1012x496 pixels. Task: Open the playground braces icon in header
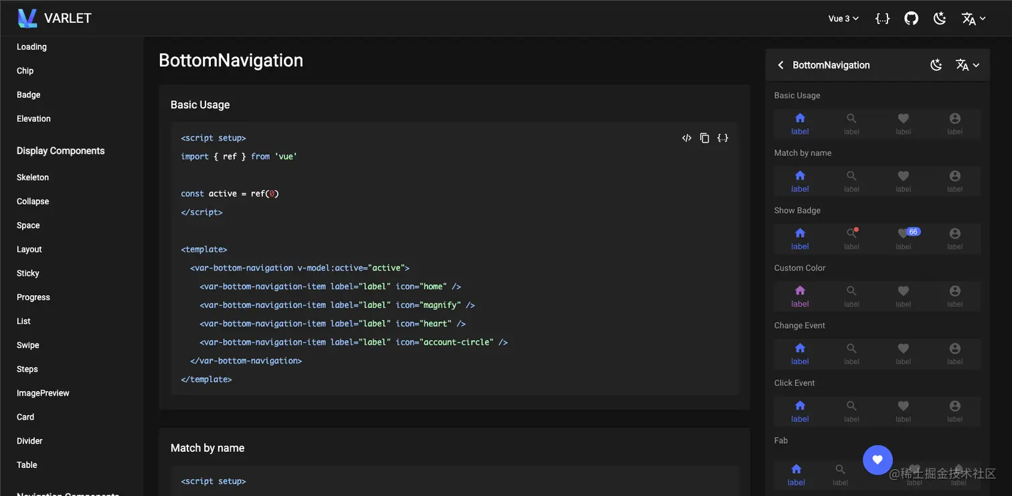point(883,19)
